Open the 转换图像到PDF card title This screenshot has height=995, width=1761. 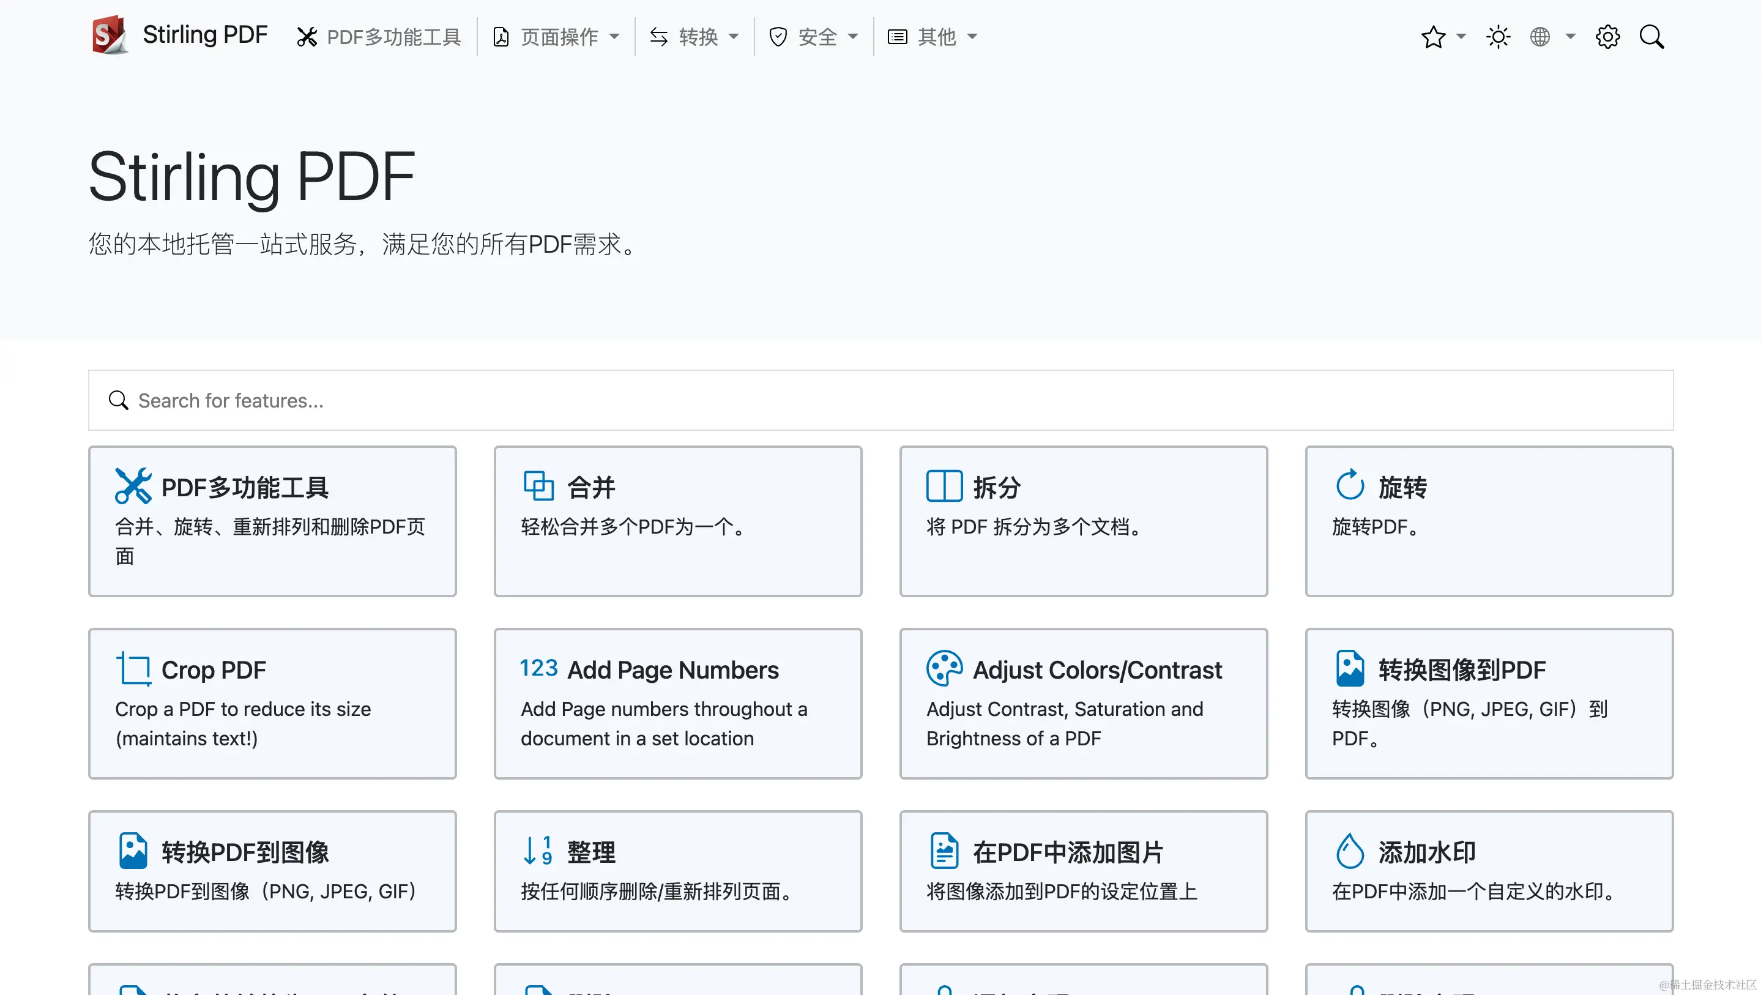1462,670
